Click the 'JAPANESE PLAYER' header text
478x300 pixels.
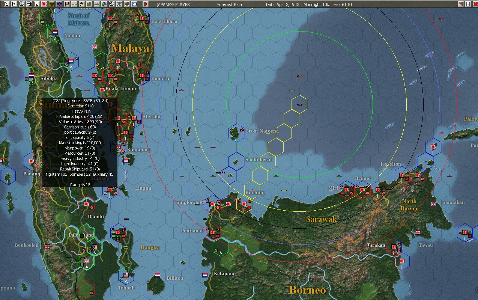(x=173, y=5)
